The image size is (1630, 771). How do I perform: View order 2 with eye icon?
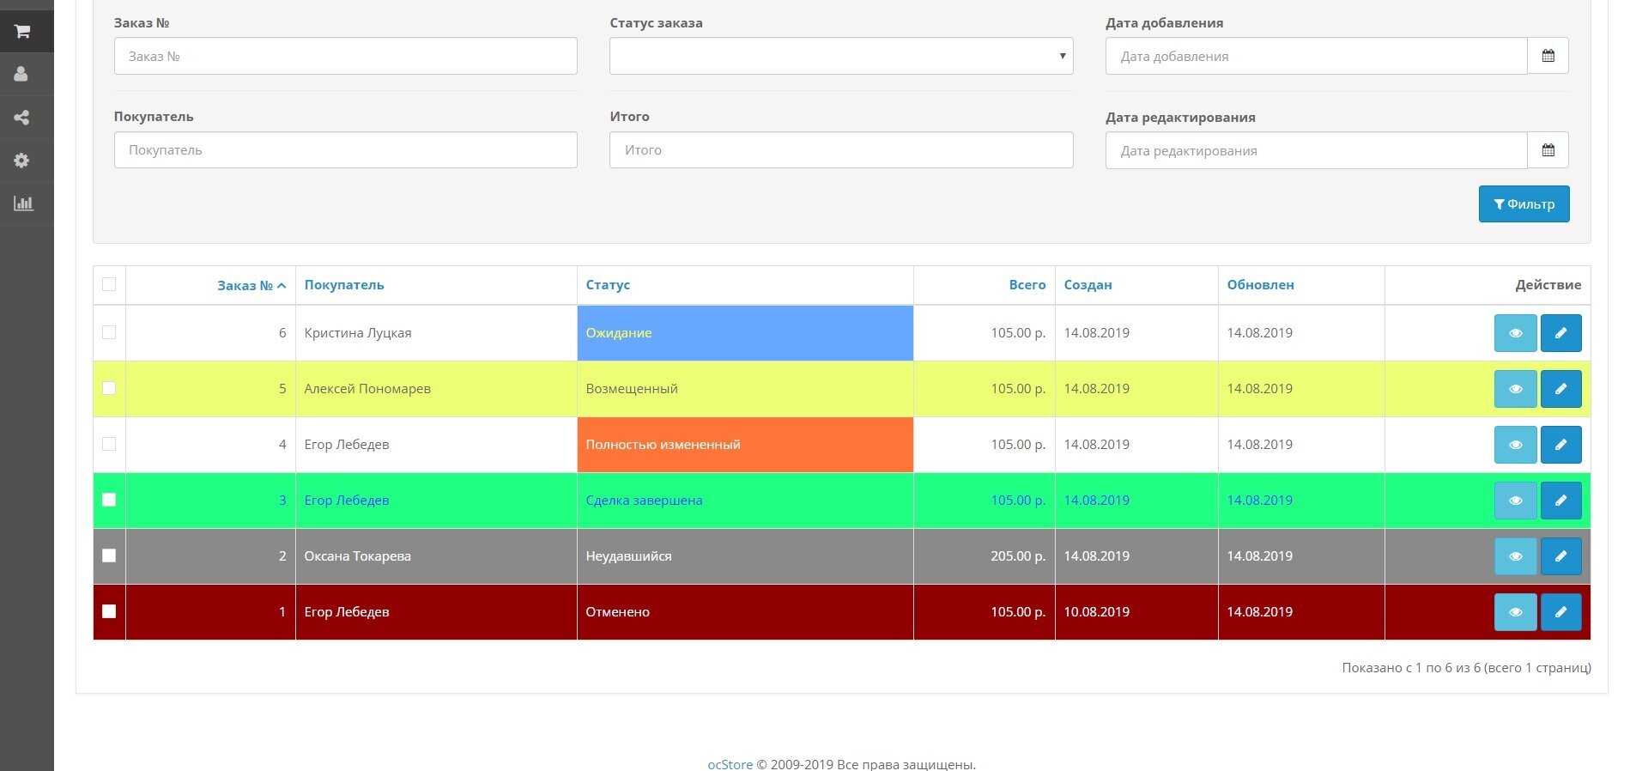click(1515, 556)
